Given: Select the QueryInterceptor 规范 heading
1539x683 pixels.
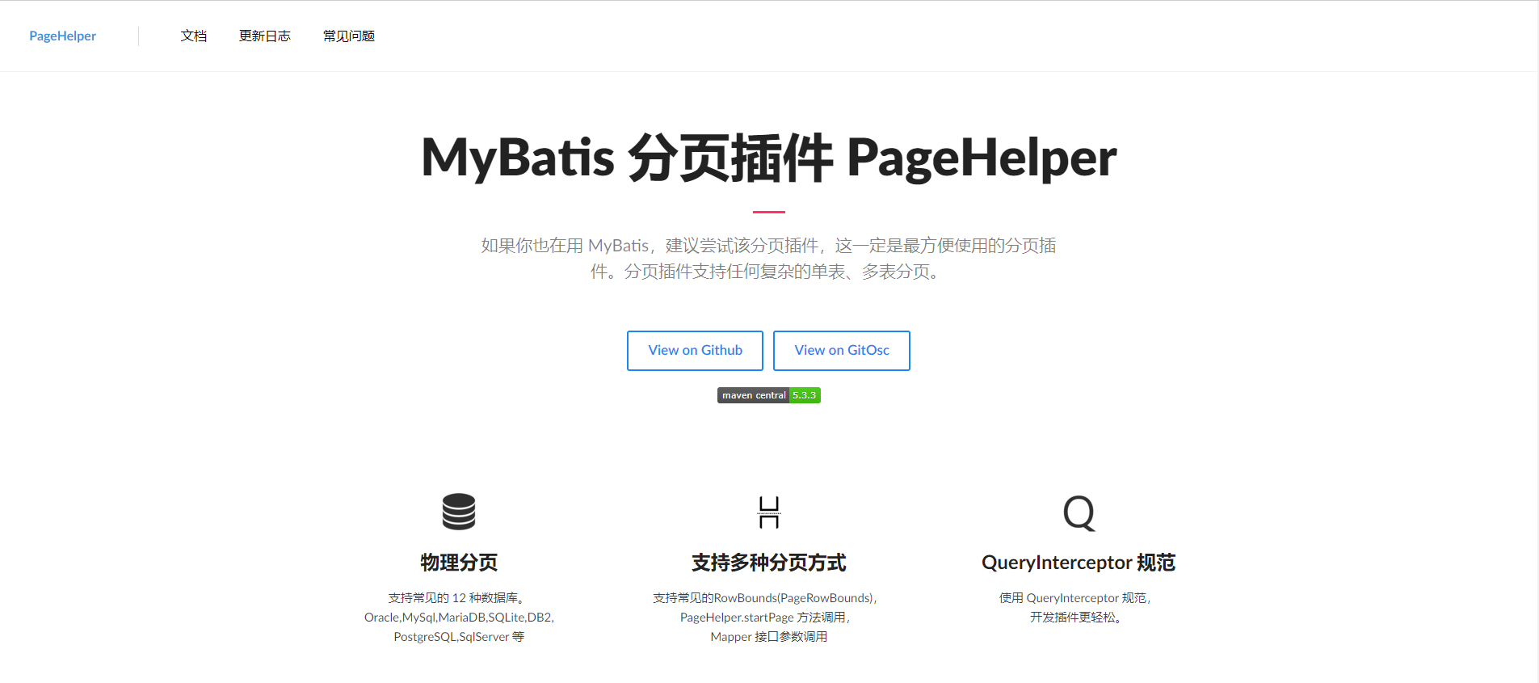Looking at the screenshot, I should click(x=1079, y=563).
